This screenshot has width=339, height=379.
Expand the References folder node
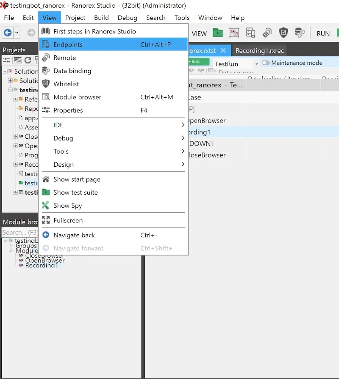tap(16, 99)
